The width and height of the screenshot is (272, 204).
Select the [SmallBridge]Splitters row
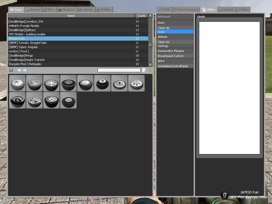[78, 30]
